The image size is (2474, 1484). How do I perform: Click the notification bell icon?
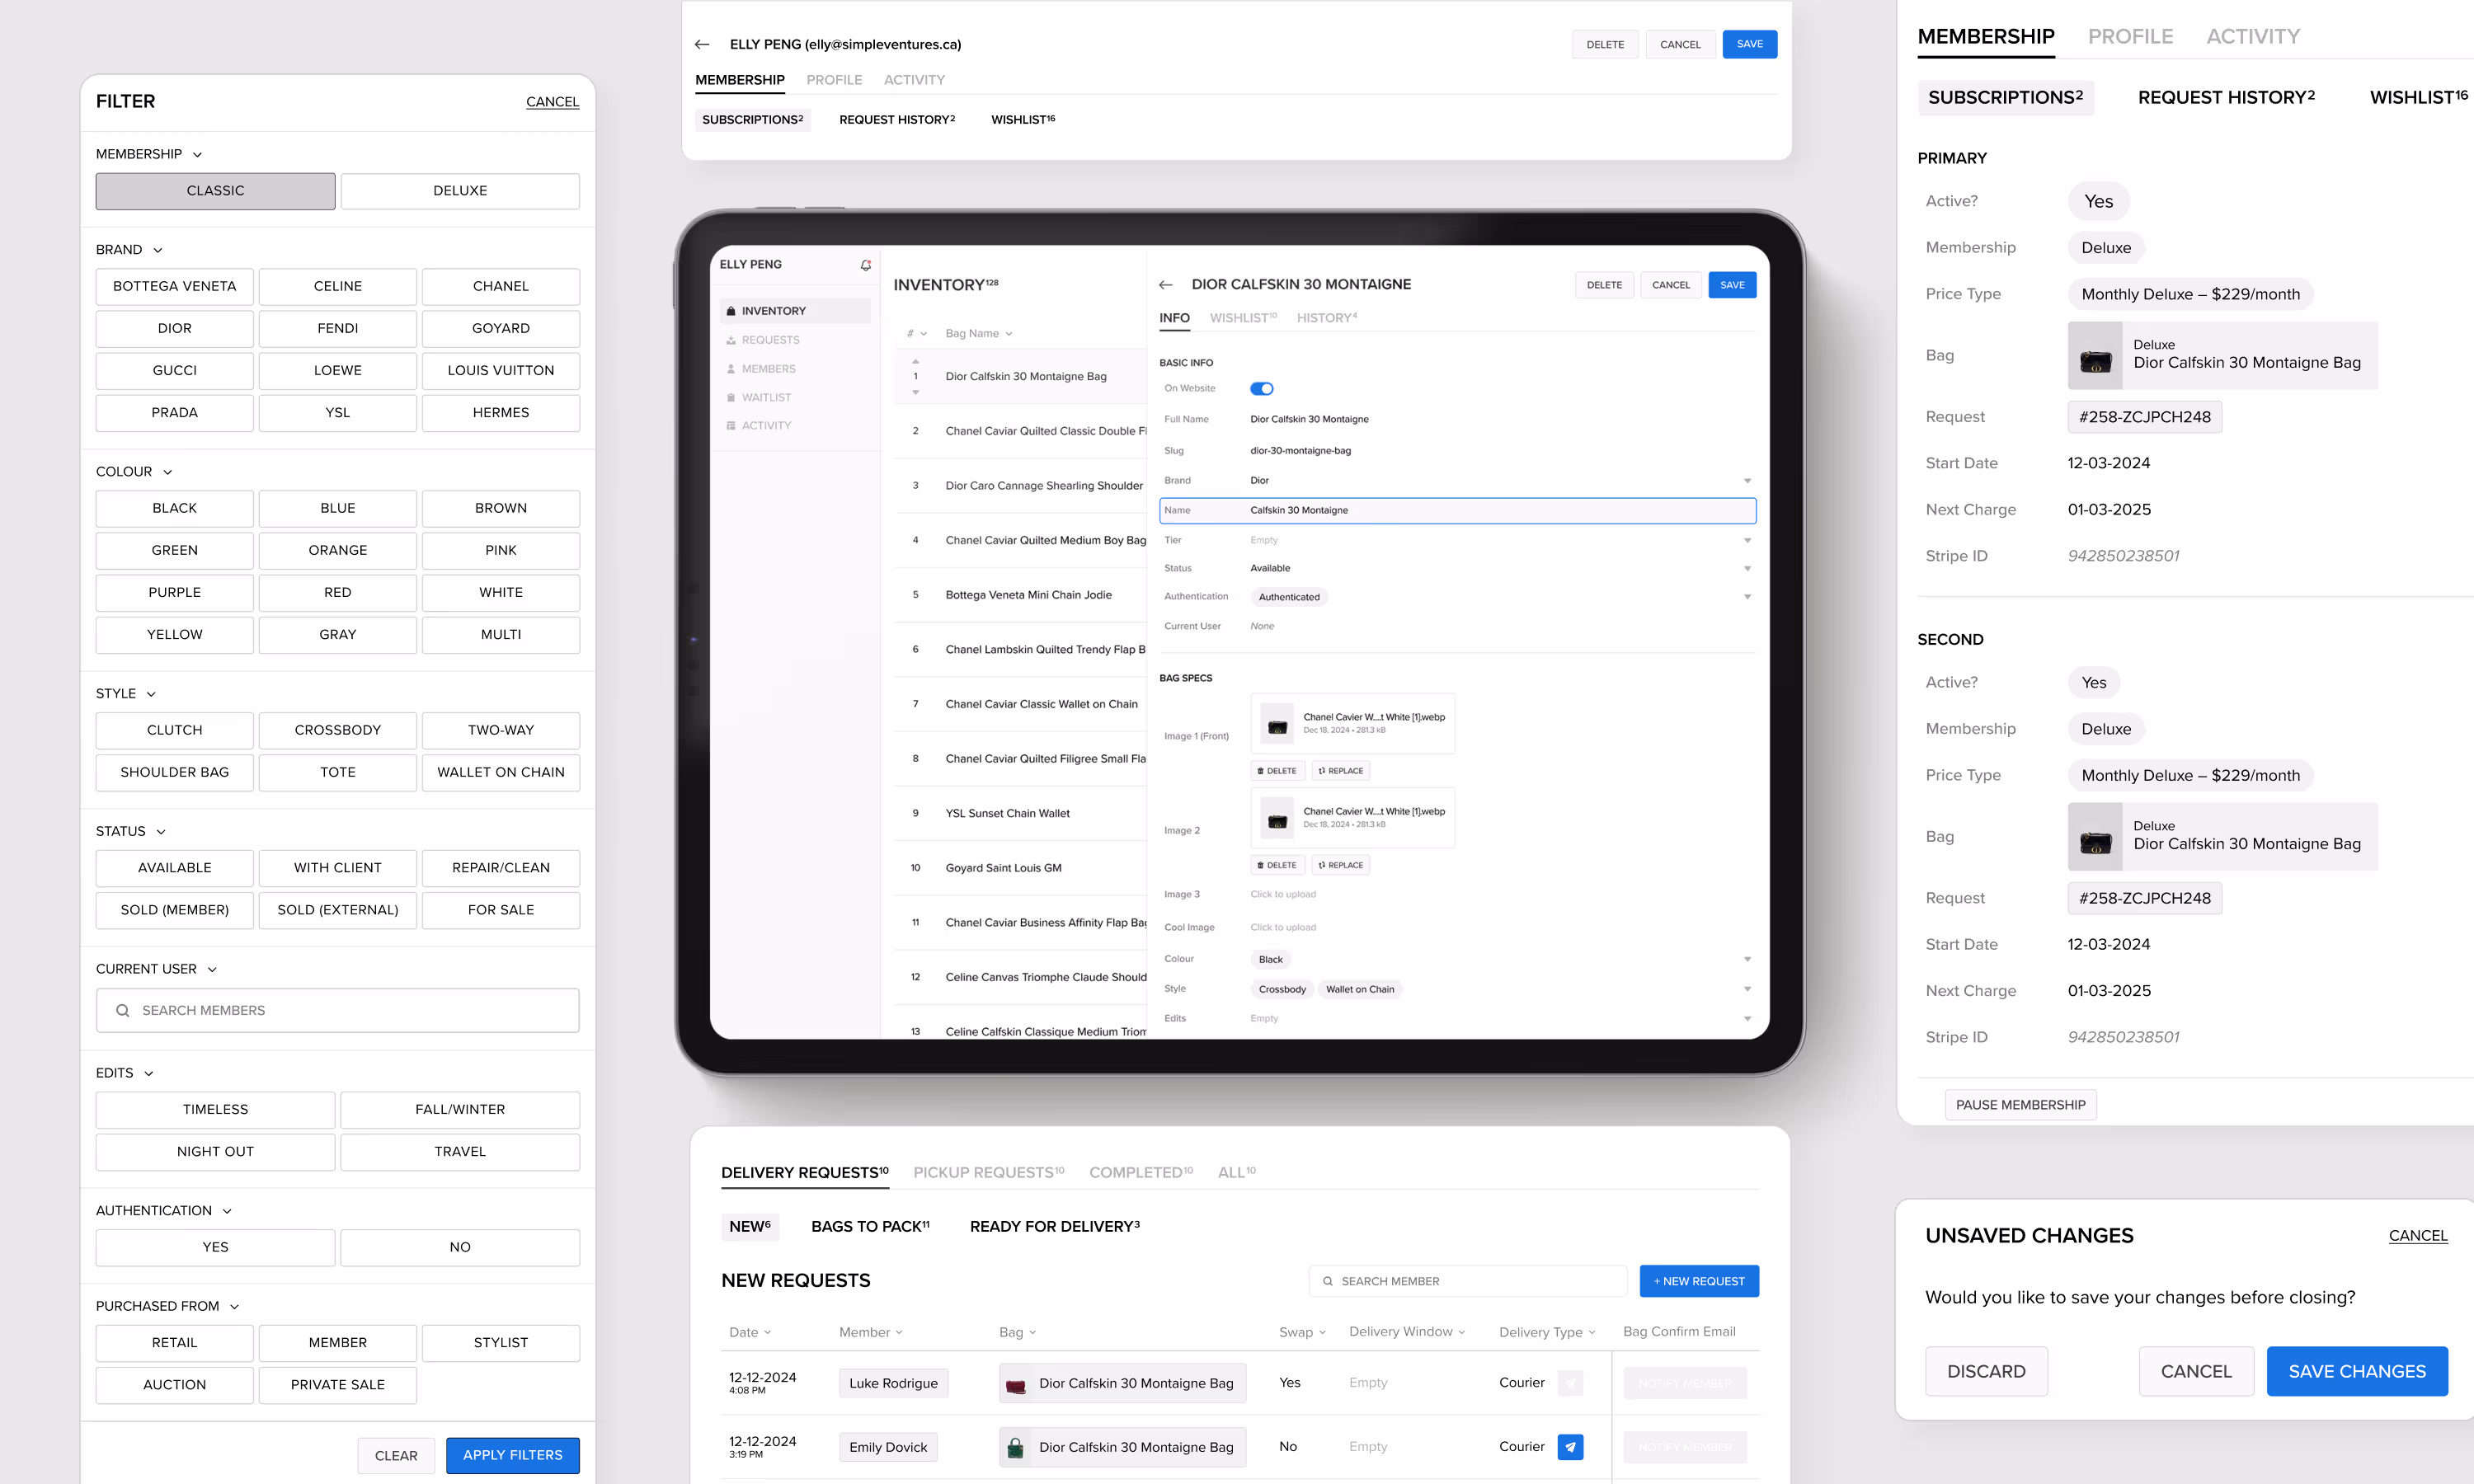[865, 265]
